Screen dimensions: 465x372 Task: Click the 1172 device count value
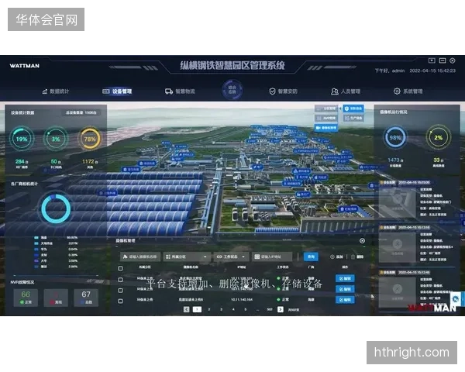tap(90, 162)
